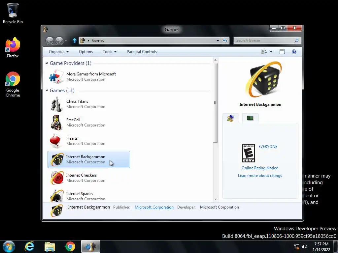Open recent pages dropdown beside Forward

tap(66, 41)
